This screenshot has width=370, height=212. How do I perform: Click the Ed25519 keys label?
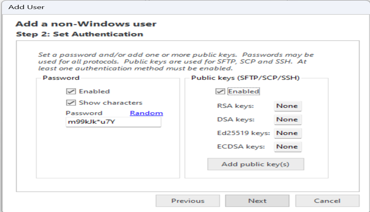point(243,133)
